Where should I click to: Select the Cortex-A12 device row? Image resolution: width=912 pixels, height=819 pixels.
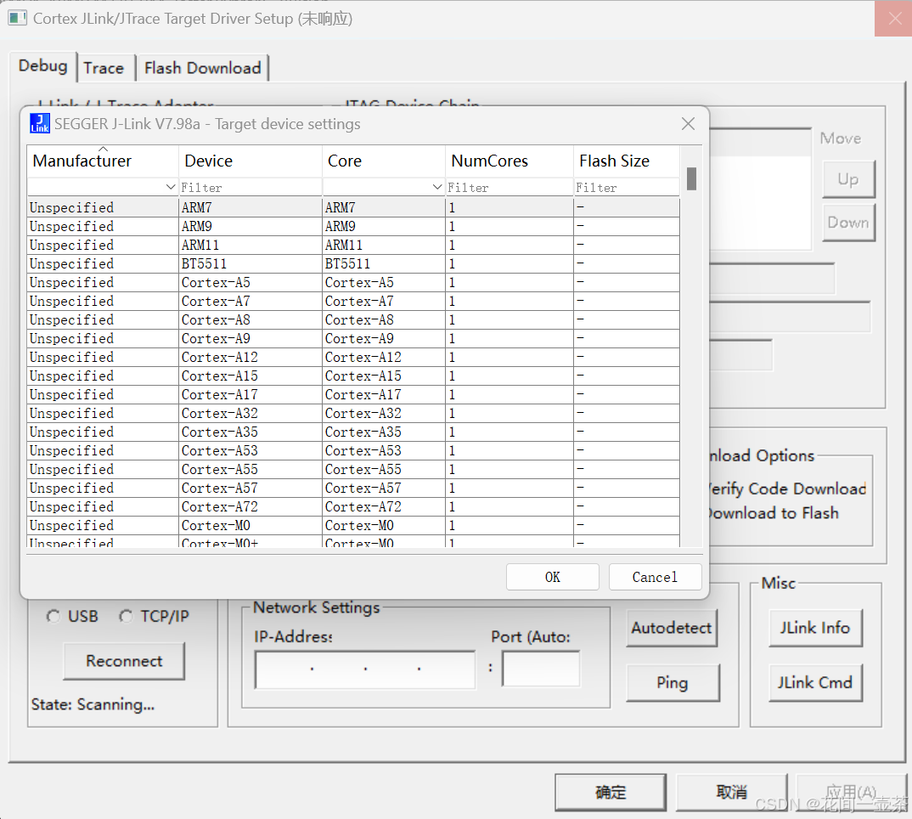353,357
